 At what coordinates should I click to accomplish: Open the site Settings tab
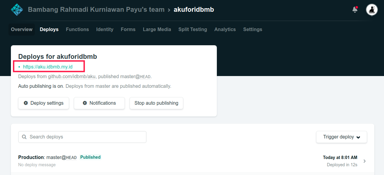click(253, 29)
